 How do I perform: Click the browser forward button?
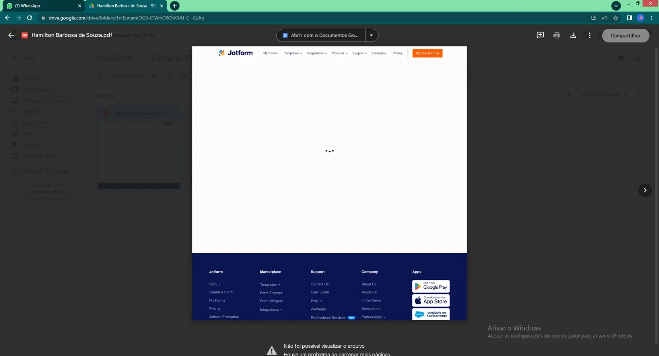pyautogui.click(x=19, y=18)
